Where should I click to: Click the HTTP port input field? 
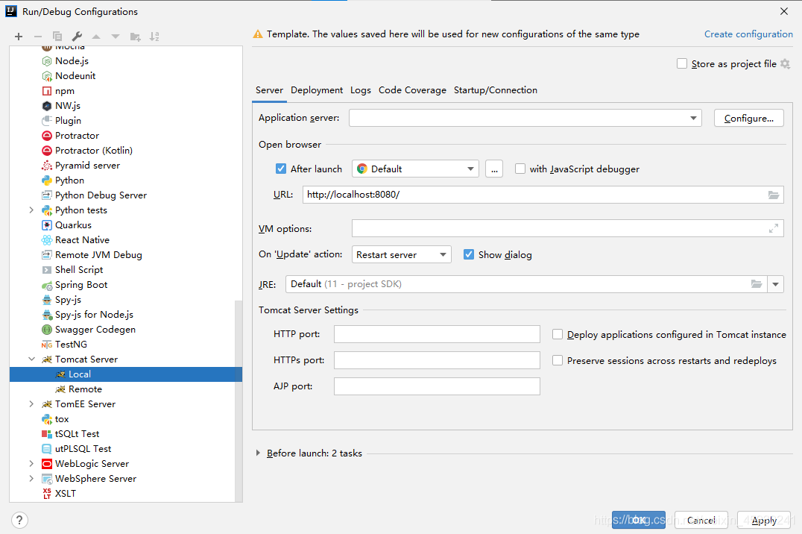437,335
